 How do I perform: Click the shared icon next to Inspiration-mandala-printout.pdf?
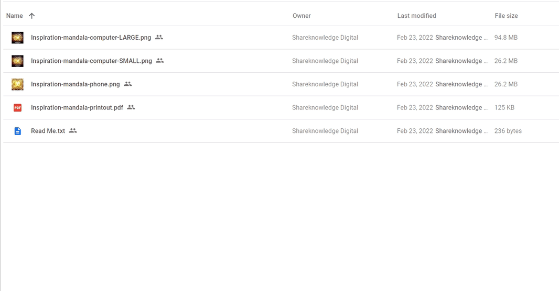click(x=131, y=107)
